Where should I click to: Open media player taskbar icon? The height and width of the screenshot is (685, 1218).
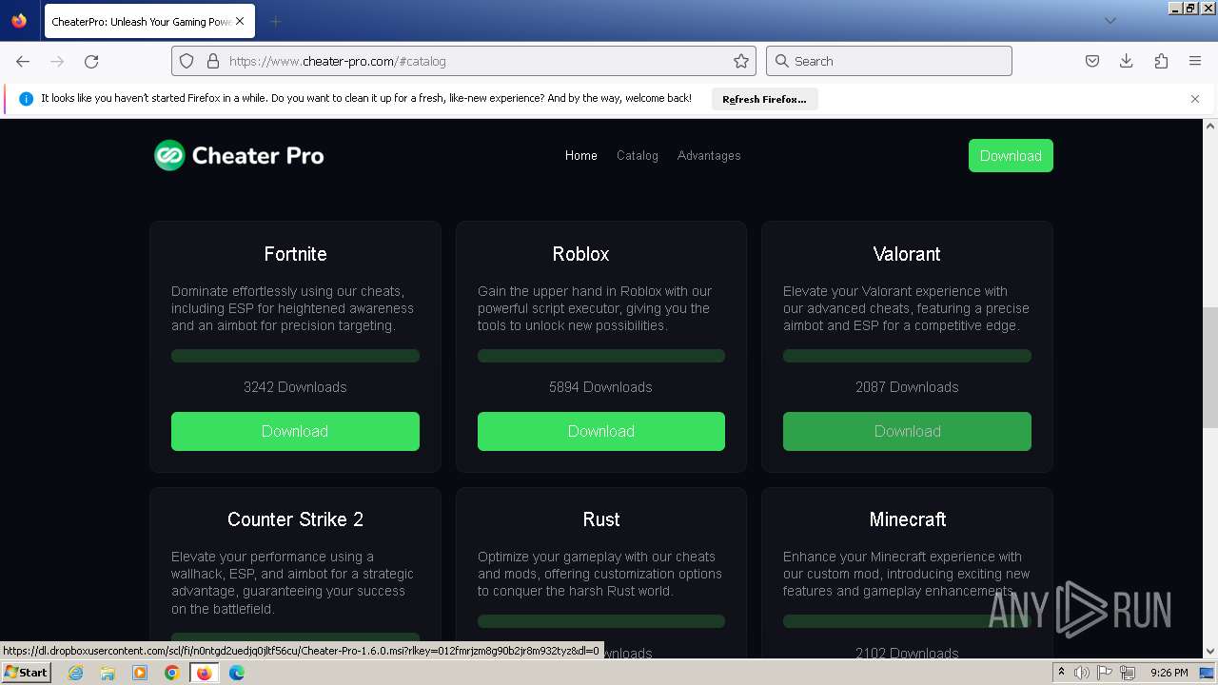pos(140,673)
